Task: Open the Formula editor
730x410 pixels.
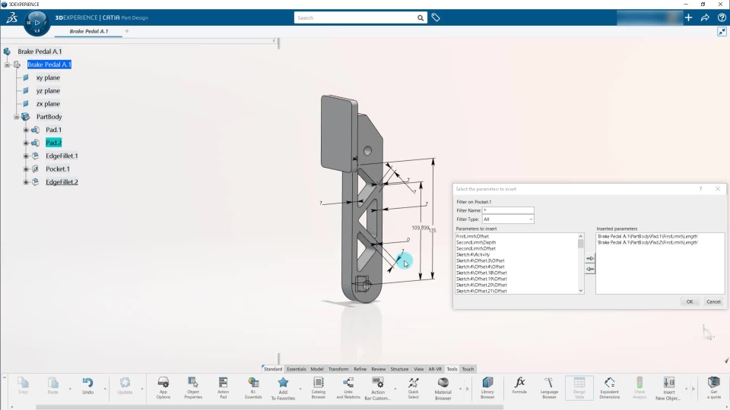Action: [519, 385]
